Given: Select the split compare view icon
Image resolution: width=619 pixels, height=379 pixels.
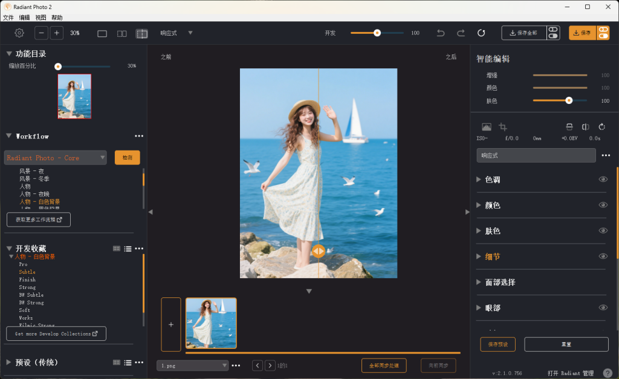Looking at the screenshot, I should [141, 34].
